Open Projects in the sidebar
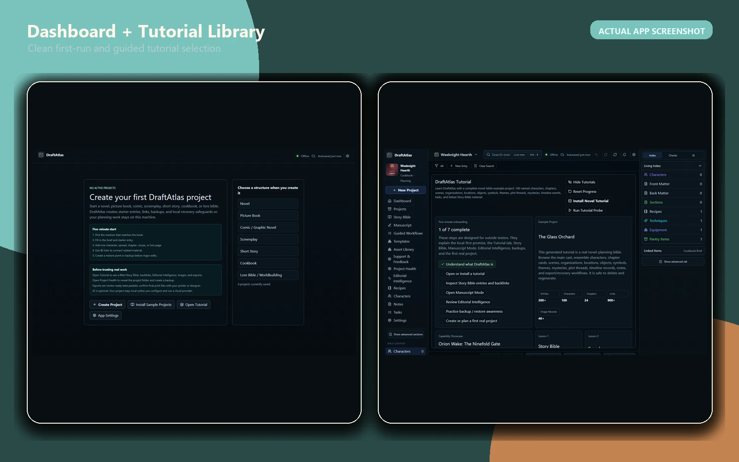 click(406, 209)
